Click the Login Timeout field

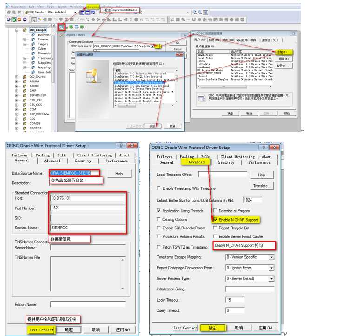(x=235, y=300)
